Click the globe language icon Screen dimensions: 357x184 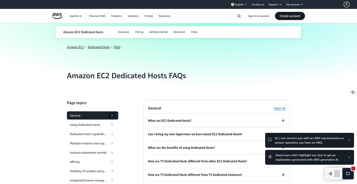click(x=233, y=4)
